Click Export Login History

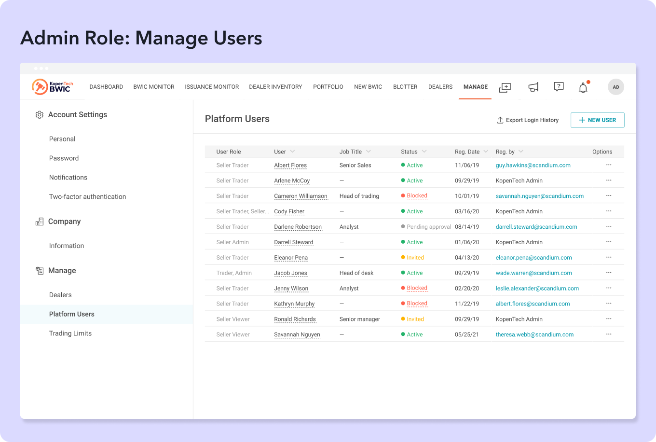pyautogui.click(x=528, y=120)
